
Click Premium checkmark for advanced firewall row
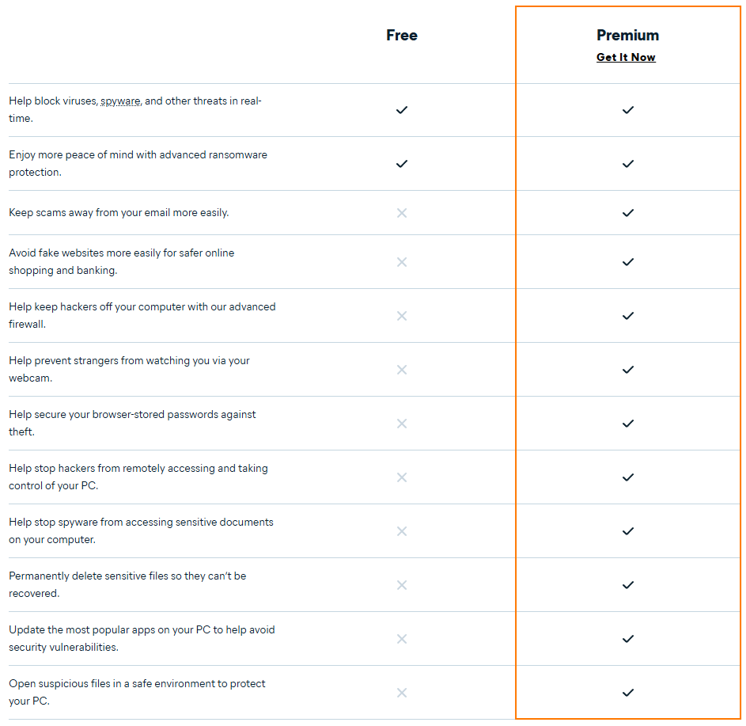point(628,316)
